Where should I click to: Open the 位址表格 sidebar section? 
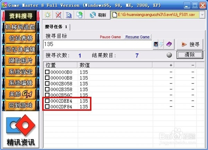(20, 38)
